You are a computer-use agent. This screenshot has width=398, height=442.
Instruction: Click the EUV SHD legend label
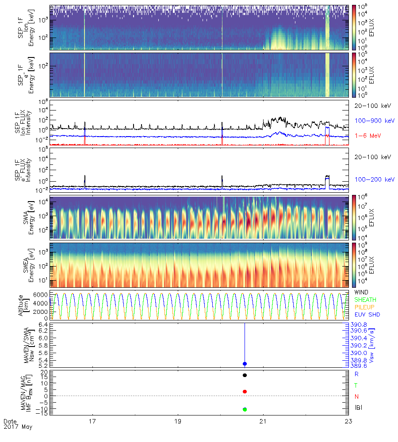tap(368, 313)
